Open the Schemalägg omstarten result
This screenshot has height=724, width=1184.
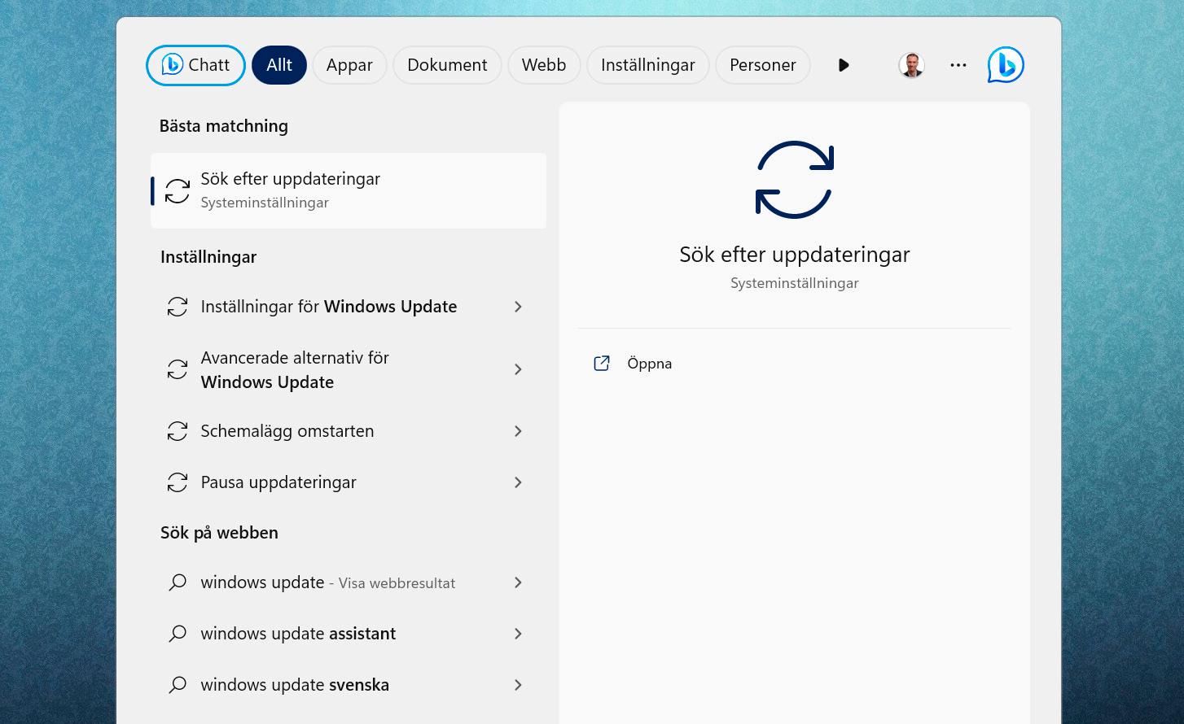[349, 431]
